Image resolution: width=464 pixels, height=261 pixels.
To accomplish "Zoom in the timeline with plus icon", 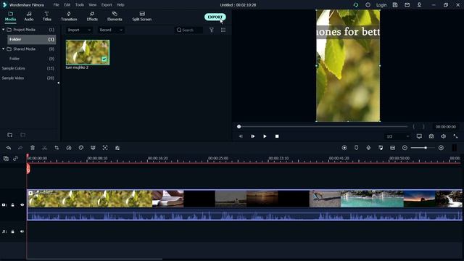I will [441, 148].
